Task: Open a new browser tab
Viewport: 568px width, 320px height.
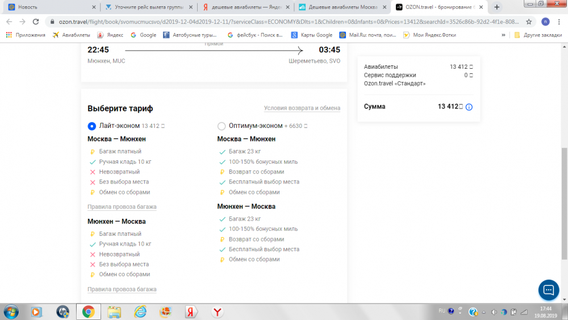Action: click(x=496, y=7)
